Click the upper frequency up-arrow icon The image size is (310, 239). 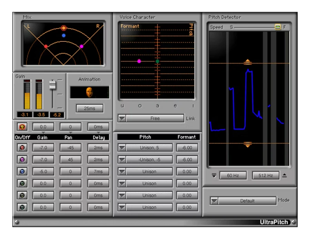284,176
